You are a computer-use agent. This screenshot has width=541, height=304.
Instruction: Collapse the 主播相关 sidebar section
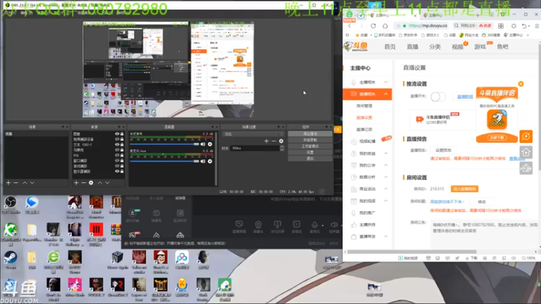(x=385, y=82)
